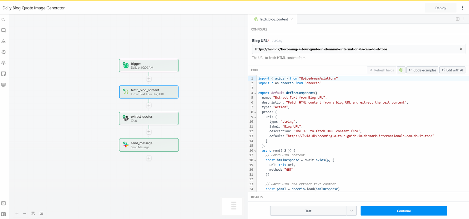Open the terminal icon in sidebar
The height and width of the screenshot is (219, 469).
click(x=3, y=203)
